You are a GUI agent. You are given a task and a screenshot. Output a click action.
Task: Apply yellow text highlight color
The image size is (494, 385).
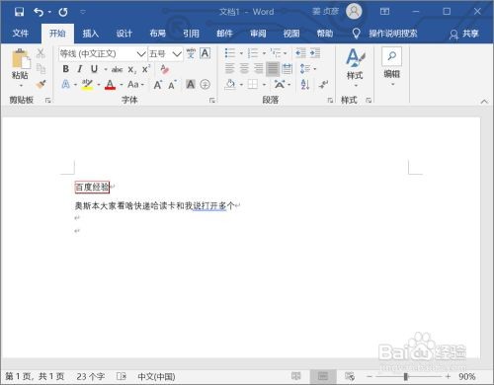pos(87,85)
